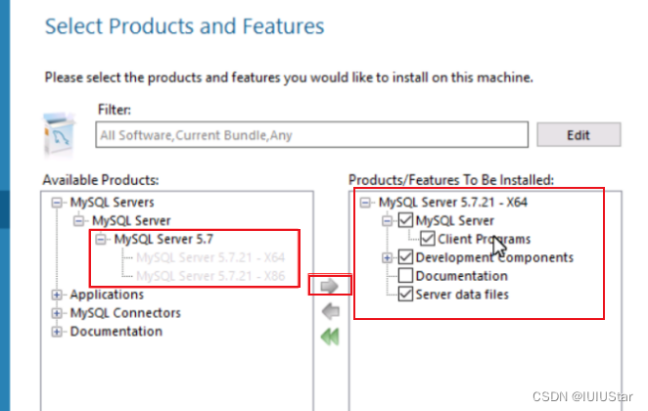Click the left arrow to remove product
This screenshot has width=648, height=411.
[x=331, y=311]
